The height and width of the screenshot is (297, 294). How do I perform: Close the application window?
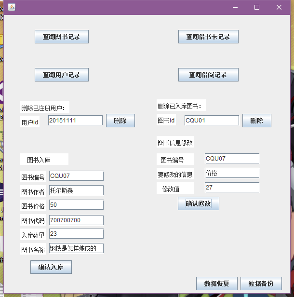click(x=279, y=7)
